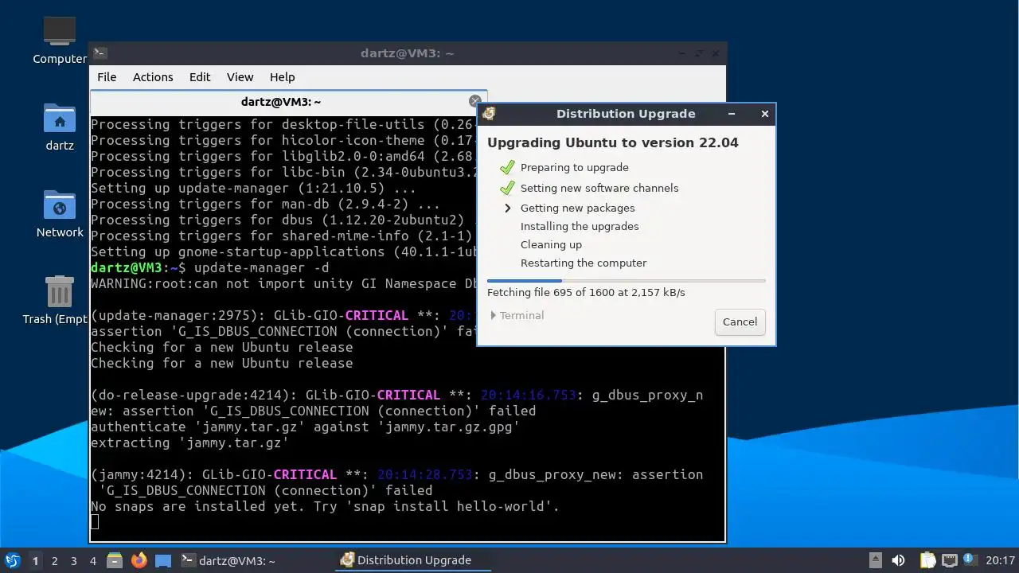Click the Getting new packages arrow
The image size is (1019, 573).
pyautogui.click(x=507, y=208)
